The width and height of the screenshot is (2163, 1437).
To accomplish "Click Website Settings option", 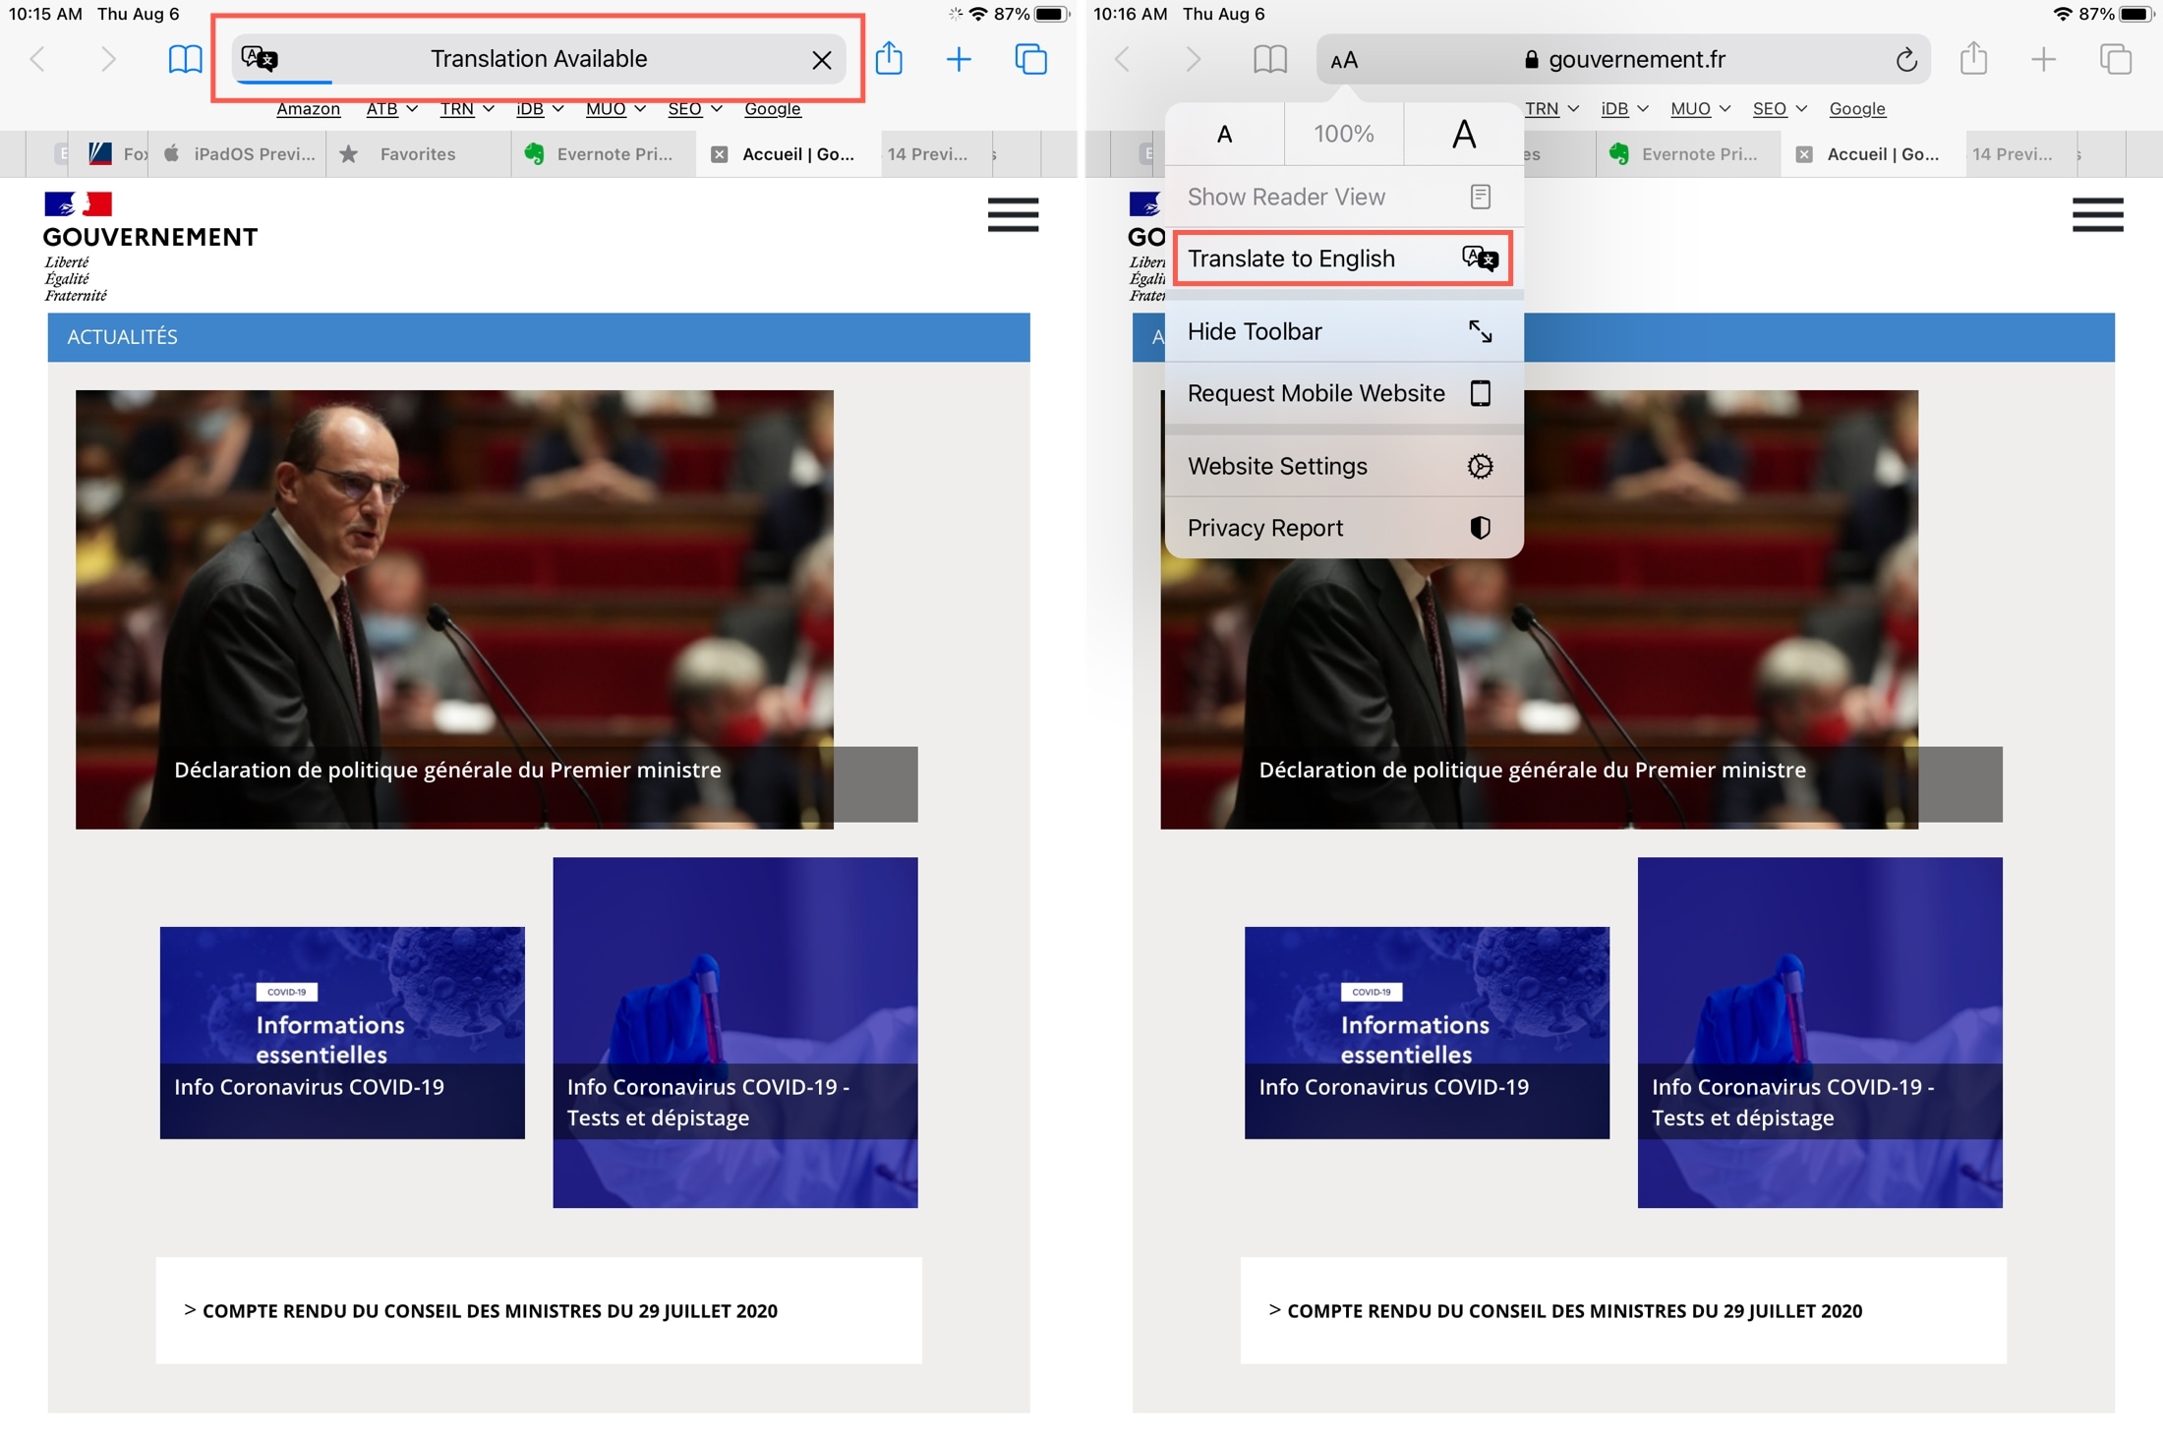I will (1335, 465).
